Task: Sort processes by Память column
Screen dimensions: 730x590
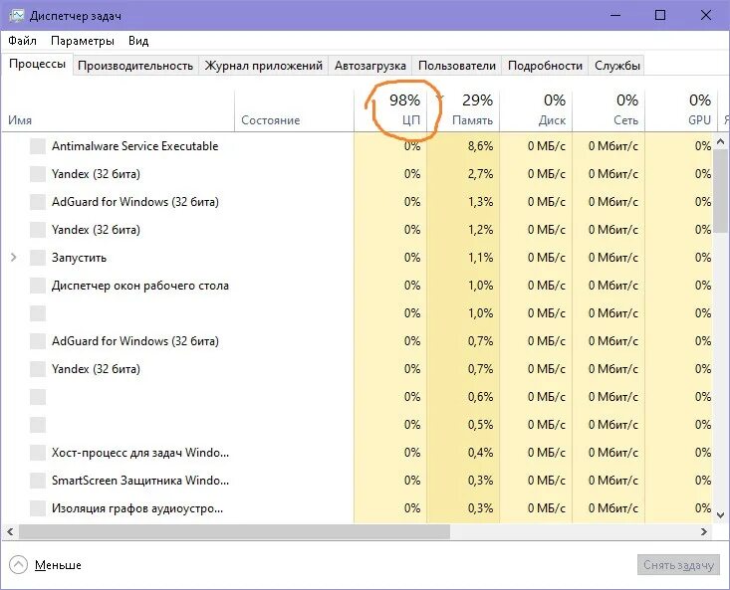Action: pos(463,110)
